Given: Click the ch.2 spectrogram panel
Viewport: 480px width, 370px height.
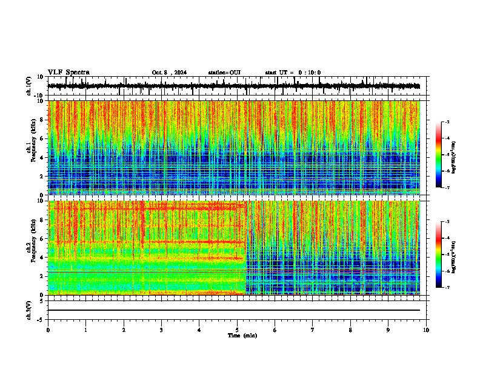Looking at the screenshot, I should pos(234,248).
